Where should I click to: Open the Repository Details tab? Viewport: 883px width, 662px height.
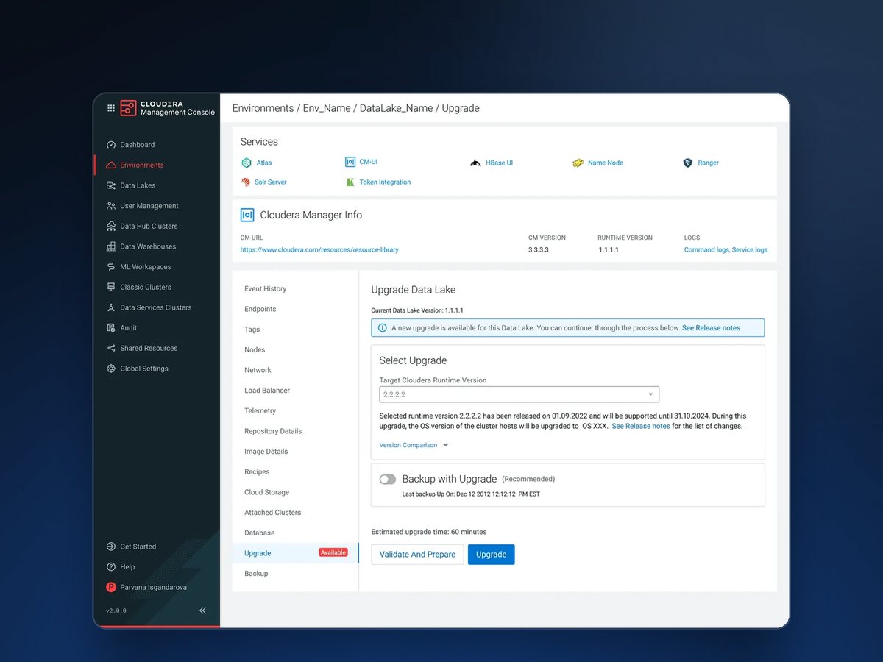[273, 432]
